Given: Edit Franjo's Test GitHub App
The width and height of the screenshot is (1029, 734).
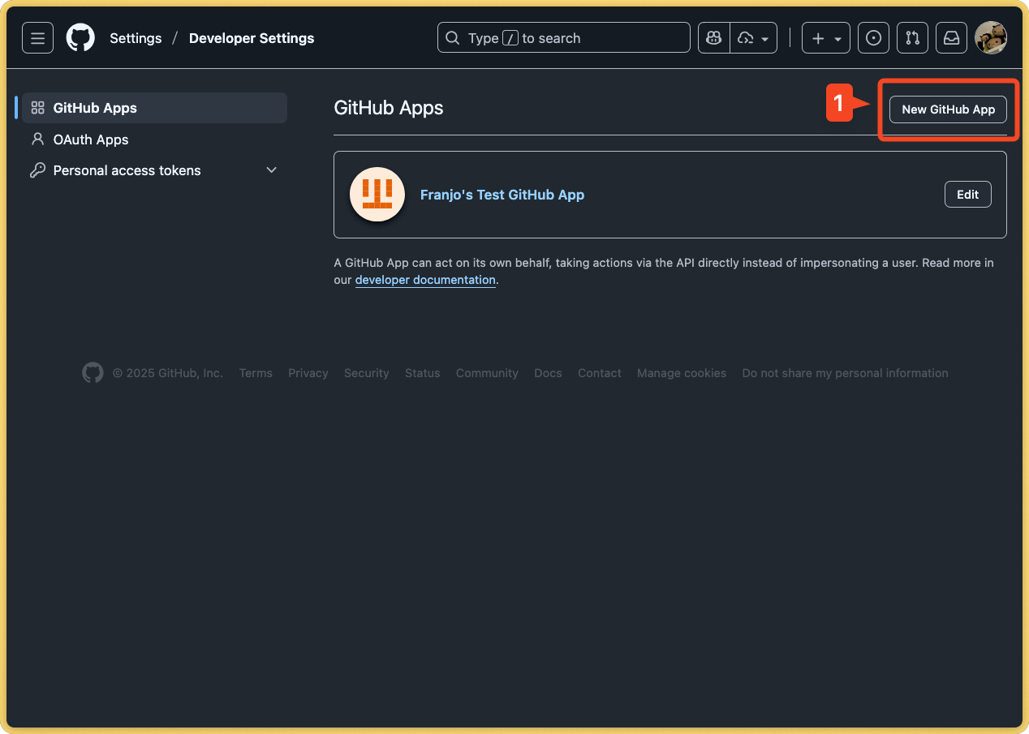Looking at the screenshot, I should (x=967, y=194).
